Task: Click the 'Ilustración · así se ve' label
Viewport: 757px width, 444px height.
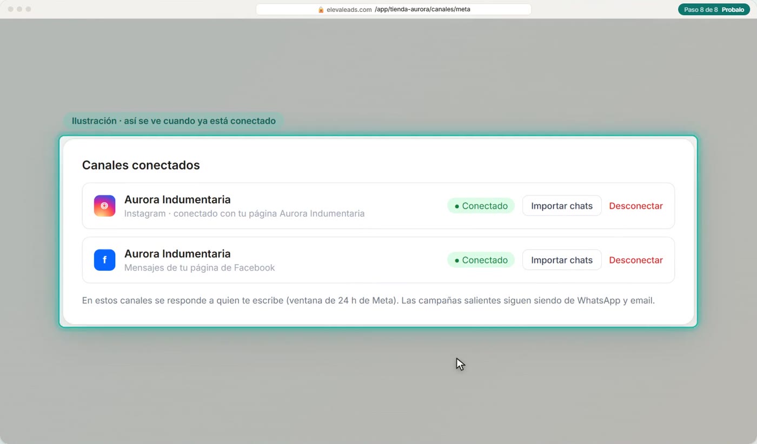Action: point(174,121)
